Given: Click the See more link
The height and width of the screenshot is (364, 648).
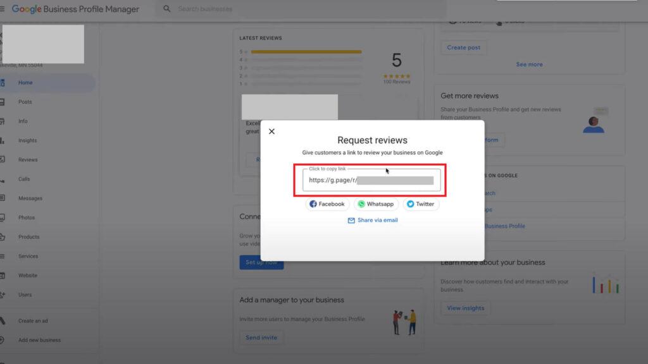Looking at the screenshot, I should pos(529,64).
